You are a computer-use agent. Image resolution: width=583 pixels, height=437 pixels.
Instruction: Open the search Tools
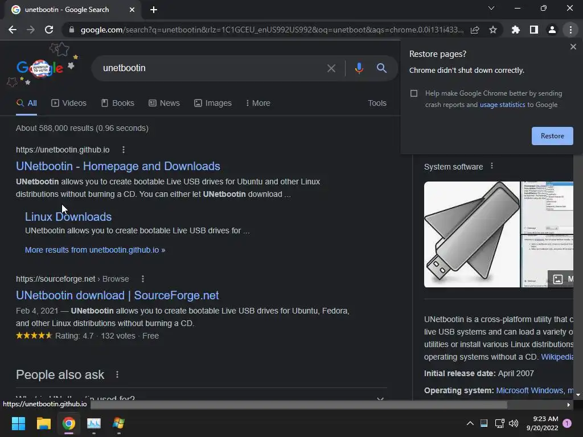(377, 104)
